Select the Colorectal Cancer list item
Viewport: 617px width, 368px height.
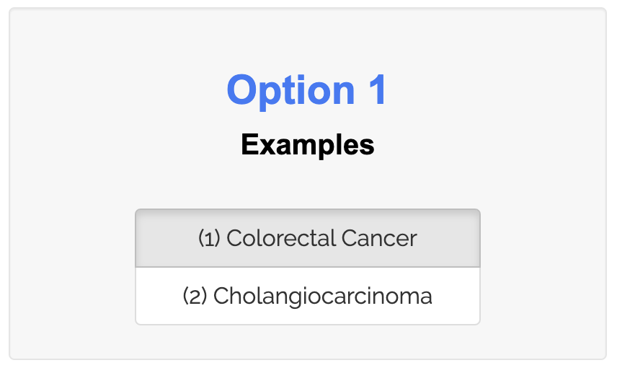pyautogui.click(x=308, y=238)
